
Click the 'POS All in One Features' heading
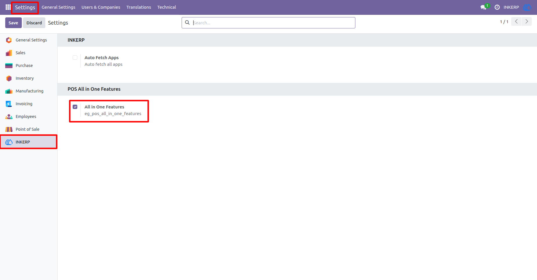tap(94, 89)
